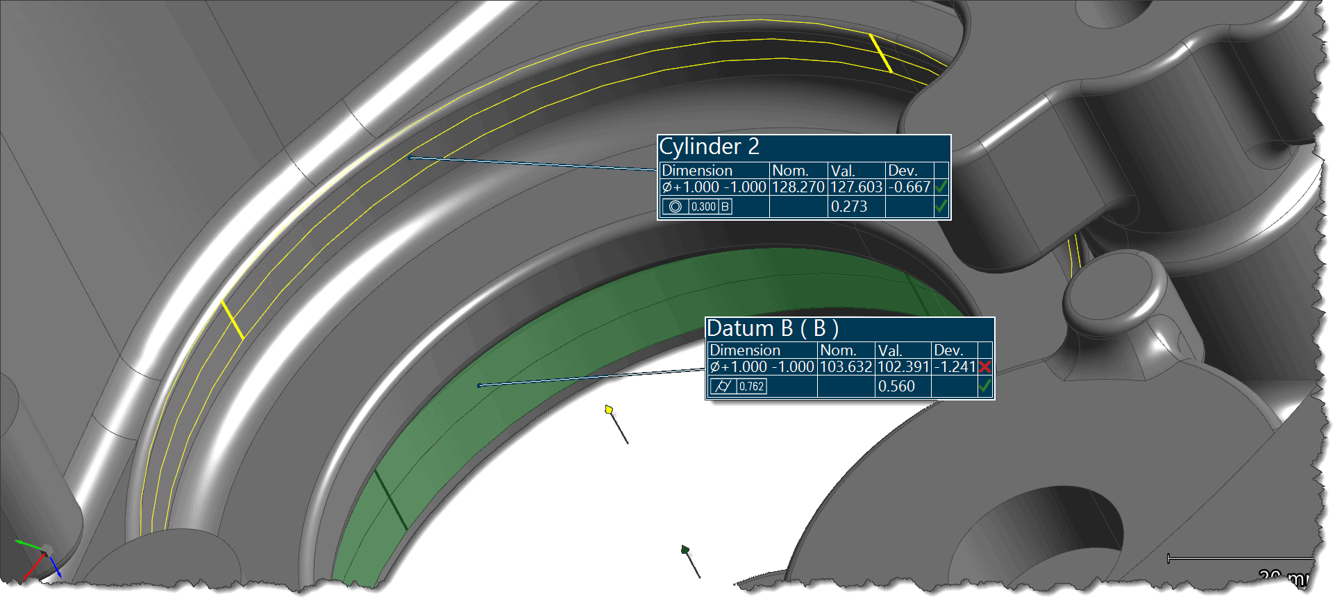1342x608 pixels.
Task: Click cylindricity value 0.560
Action: (896, 387)
